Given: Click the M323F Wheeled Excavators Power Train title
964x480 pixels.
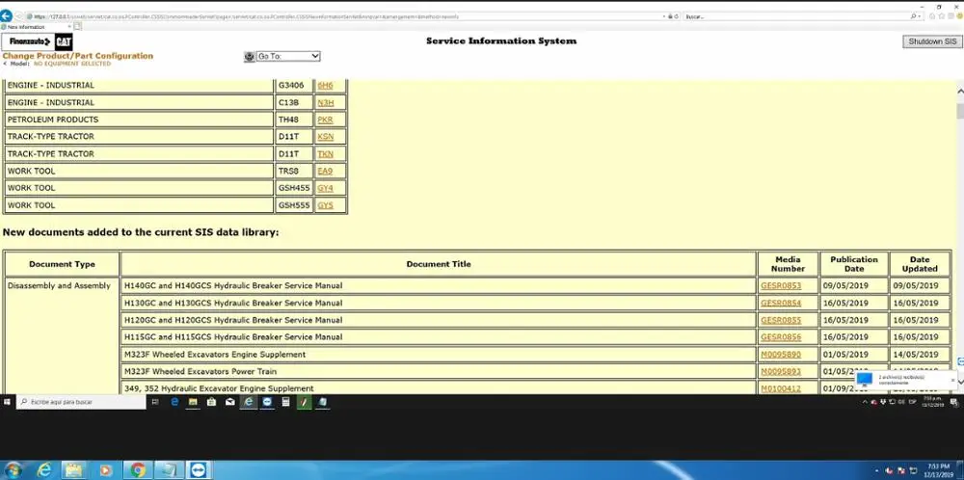Looking at the screenshot, I should tap(201, 372).
